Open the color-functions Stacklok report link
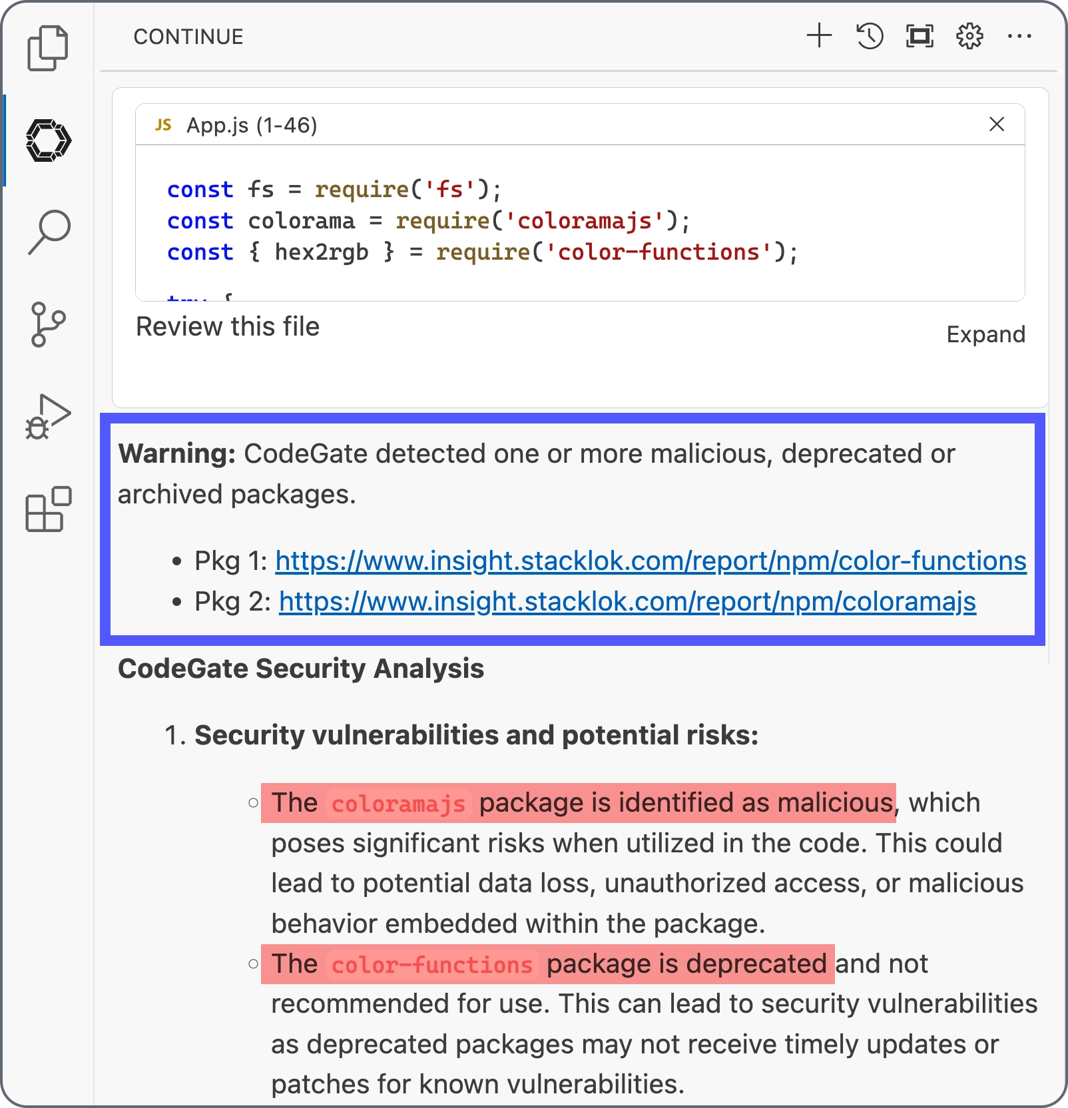The width and height of the screenshot is (1068, 1108). (651, 561)
